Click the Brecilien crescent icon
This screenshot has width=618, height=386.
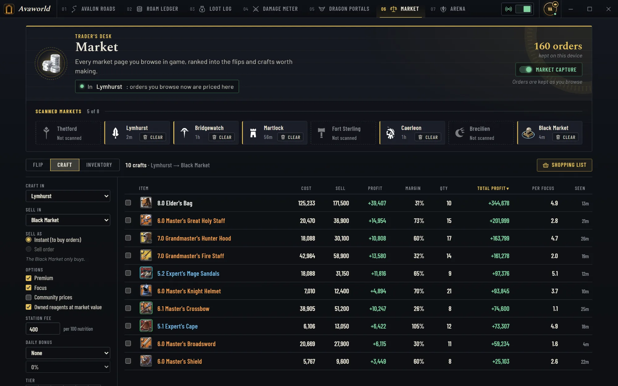click(x=459, y=133)
